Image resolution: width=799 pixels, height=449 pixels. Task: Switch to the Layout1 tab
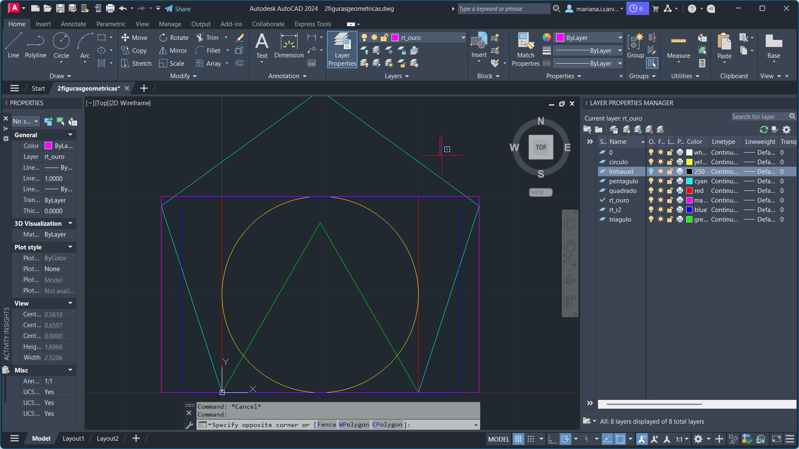[x=73, y=438]
